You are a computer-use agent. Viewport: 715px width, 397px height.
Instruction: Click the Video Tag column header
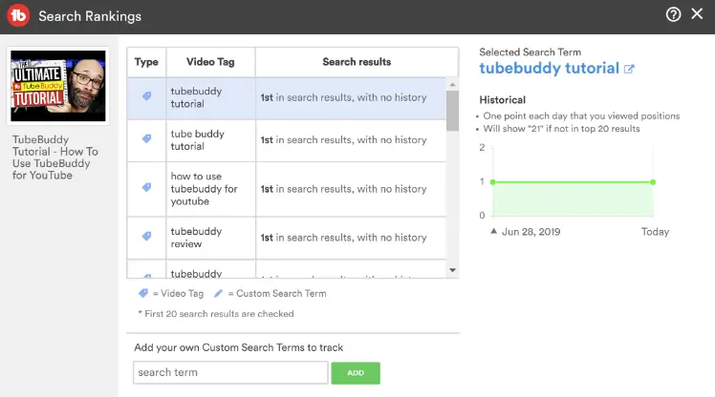210,62
